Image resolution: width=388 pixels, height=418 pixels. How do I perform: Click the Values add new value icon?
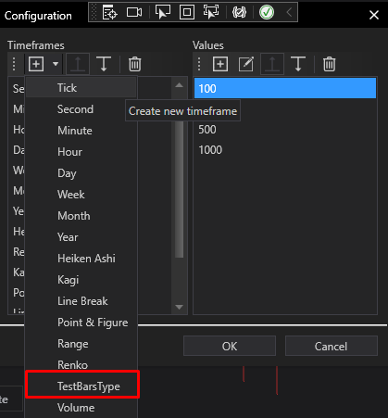click(x=220, y=64)
